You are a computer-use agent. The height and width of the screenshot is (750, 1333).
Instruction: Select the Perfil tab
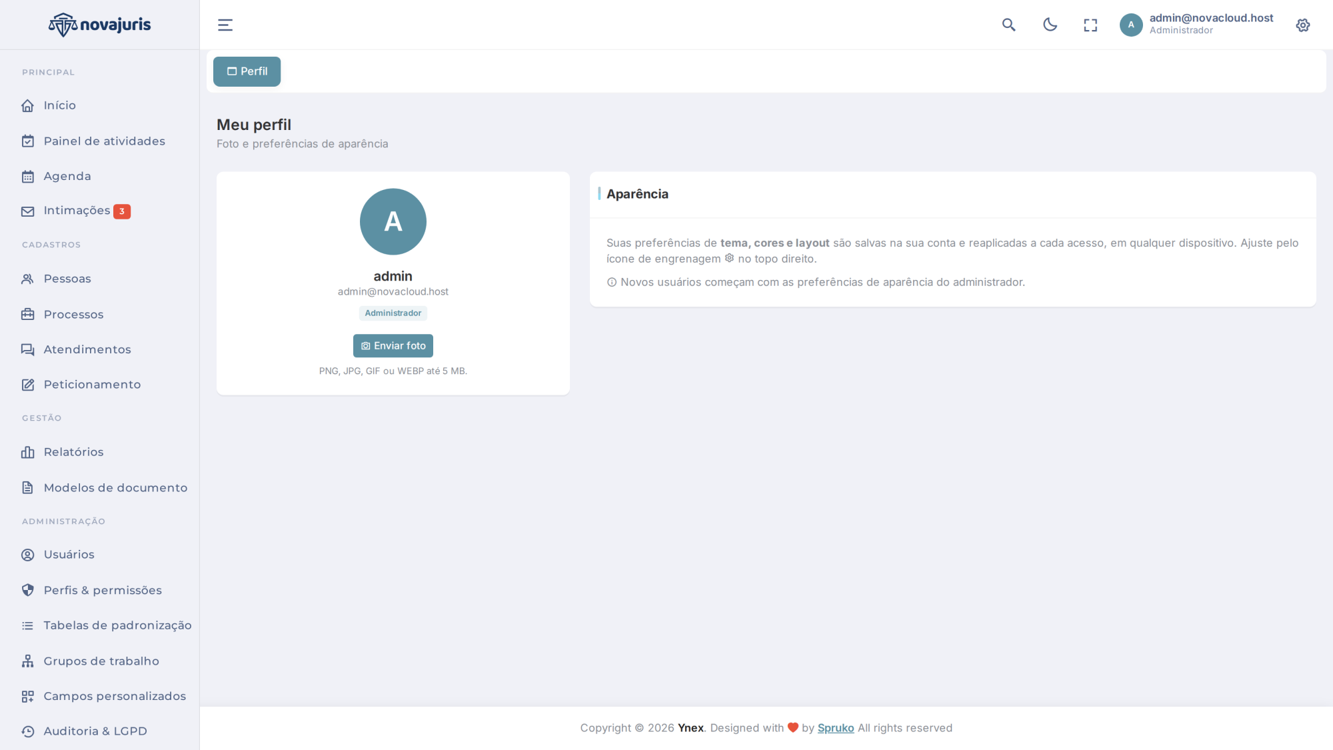[247, 71]
